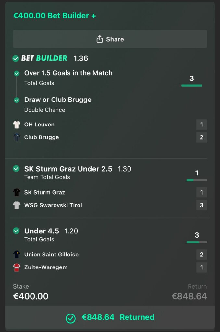Click the SK Sturm Graz Under 2.5 checkmark
The height and width of the screenshot is (332, 220).
coord(16,169)
